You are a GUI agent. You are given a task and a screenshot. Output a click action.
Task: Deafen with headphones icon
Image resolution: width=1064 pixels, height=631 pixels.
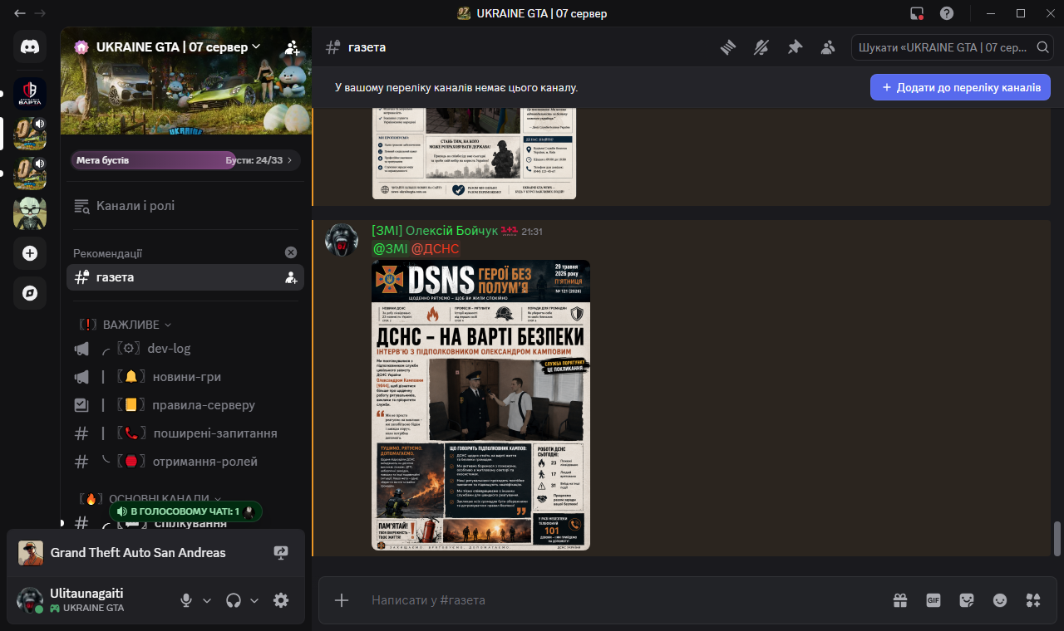click(234, 600)
